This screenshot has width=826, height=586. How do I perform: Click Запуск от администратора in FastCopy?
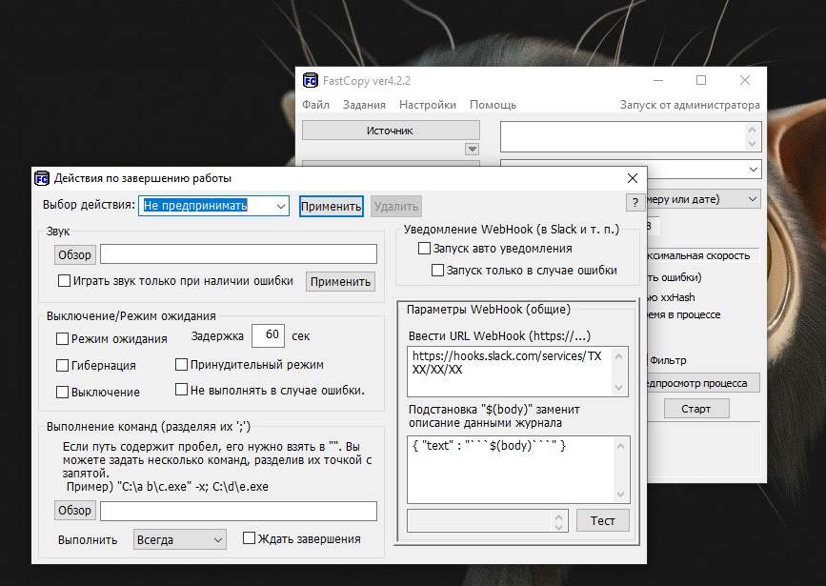pos(690,105)
